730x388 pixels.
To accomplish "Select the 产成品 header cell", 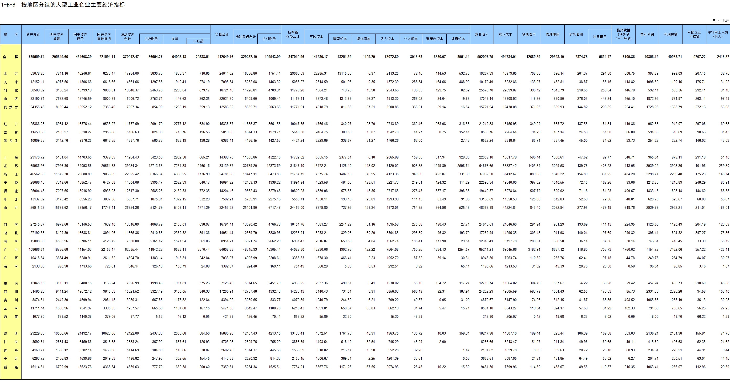I will 198,41.
